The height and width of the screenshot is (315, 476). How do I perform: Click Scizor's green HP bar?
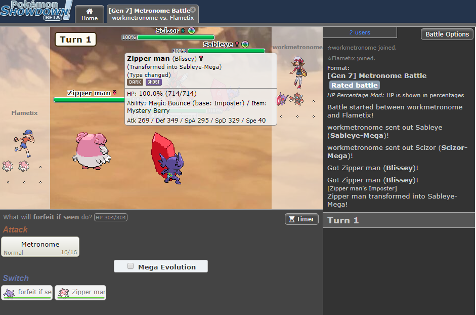(176, 37)
